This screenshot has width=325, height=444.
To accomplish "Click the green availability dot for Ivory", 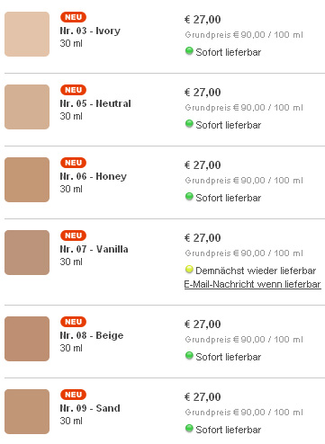I will [189, 51].
